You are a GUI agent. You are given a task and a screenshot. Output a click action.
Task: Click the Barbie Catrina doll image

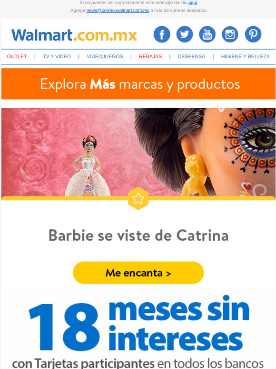138,152
